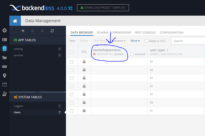Open the Columns dropdown
This screenshot has width=205, height=136.
point(119,41)
